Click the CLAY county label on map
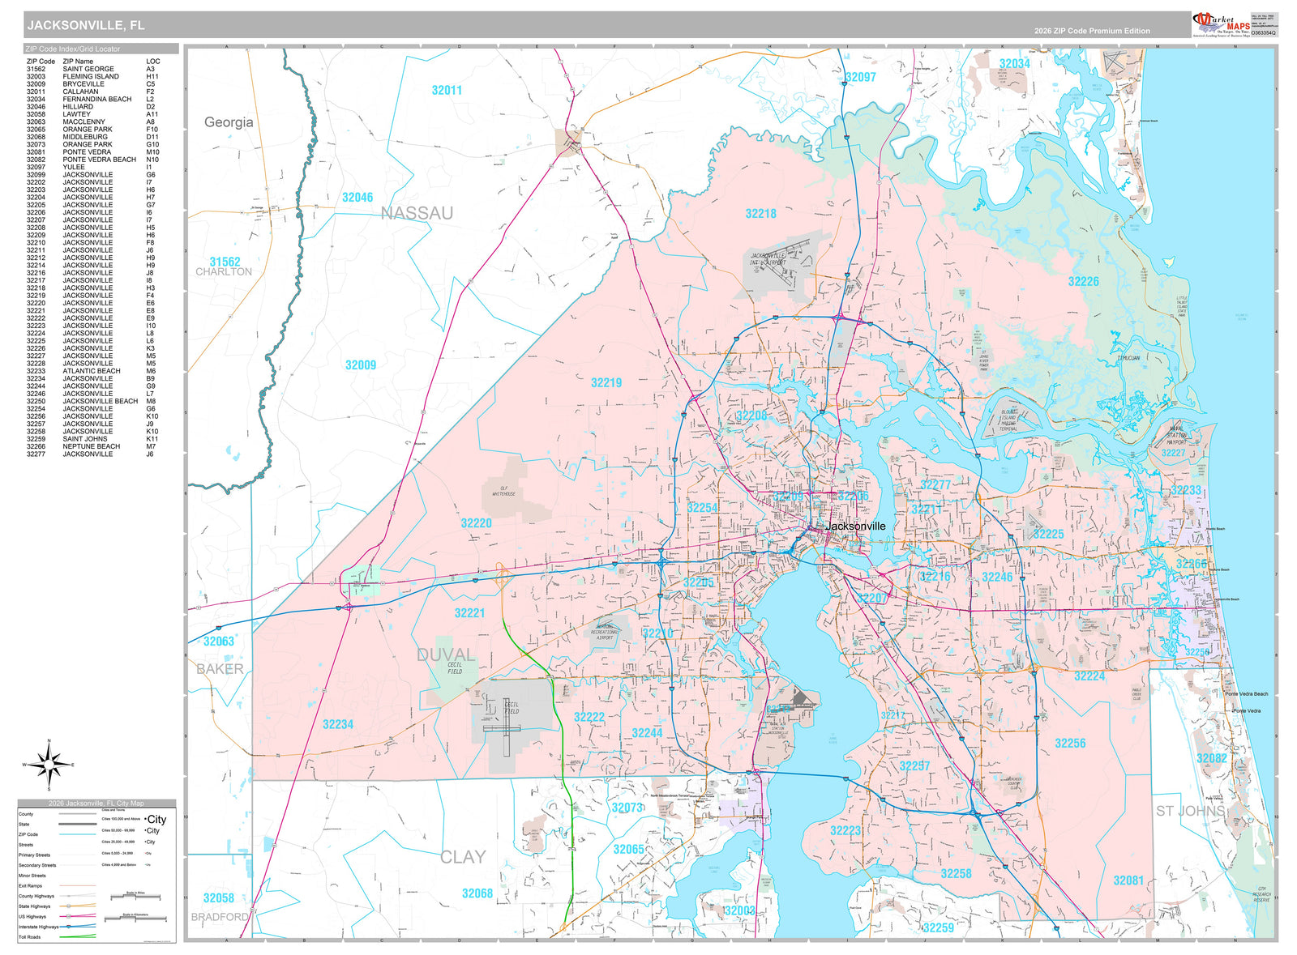1297x955 pixels. 463,857
